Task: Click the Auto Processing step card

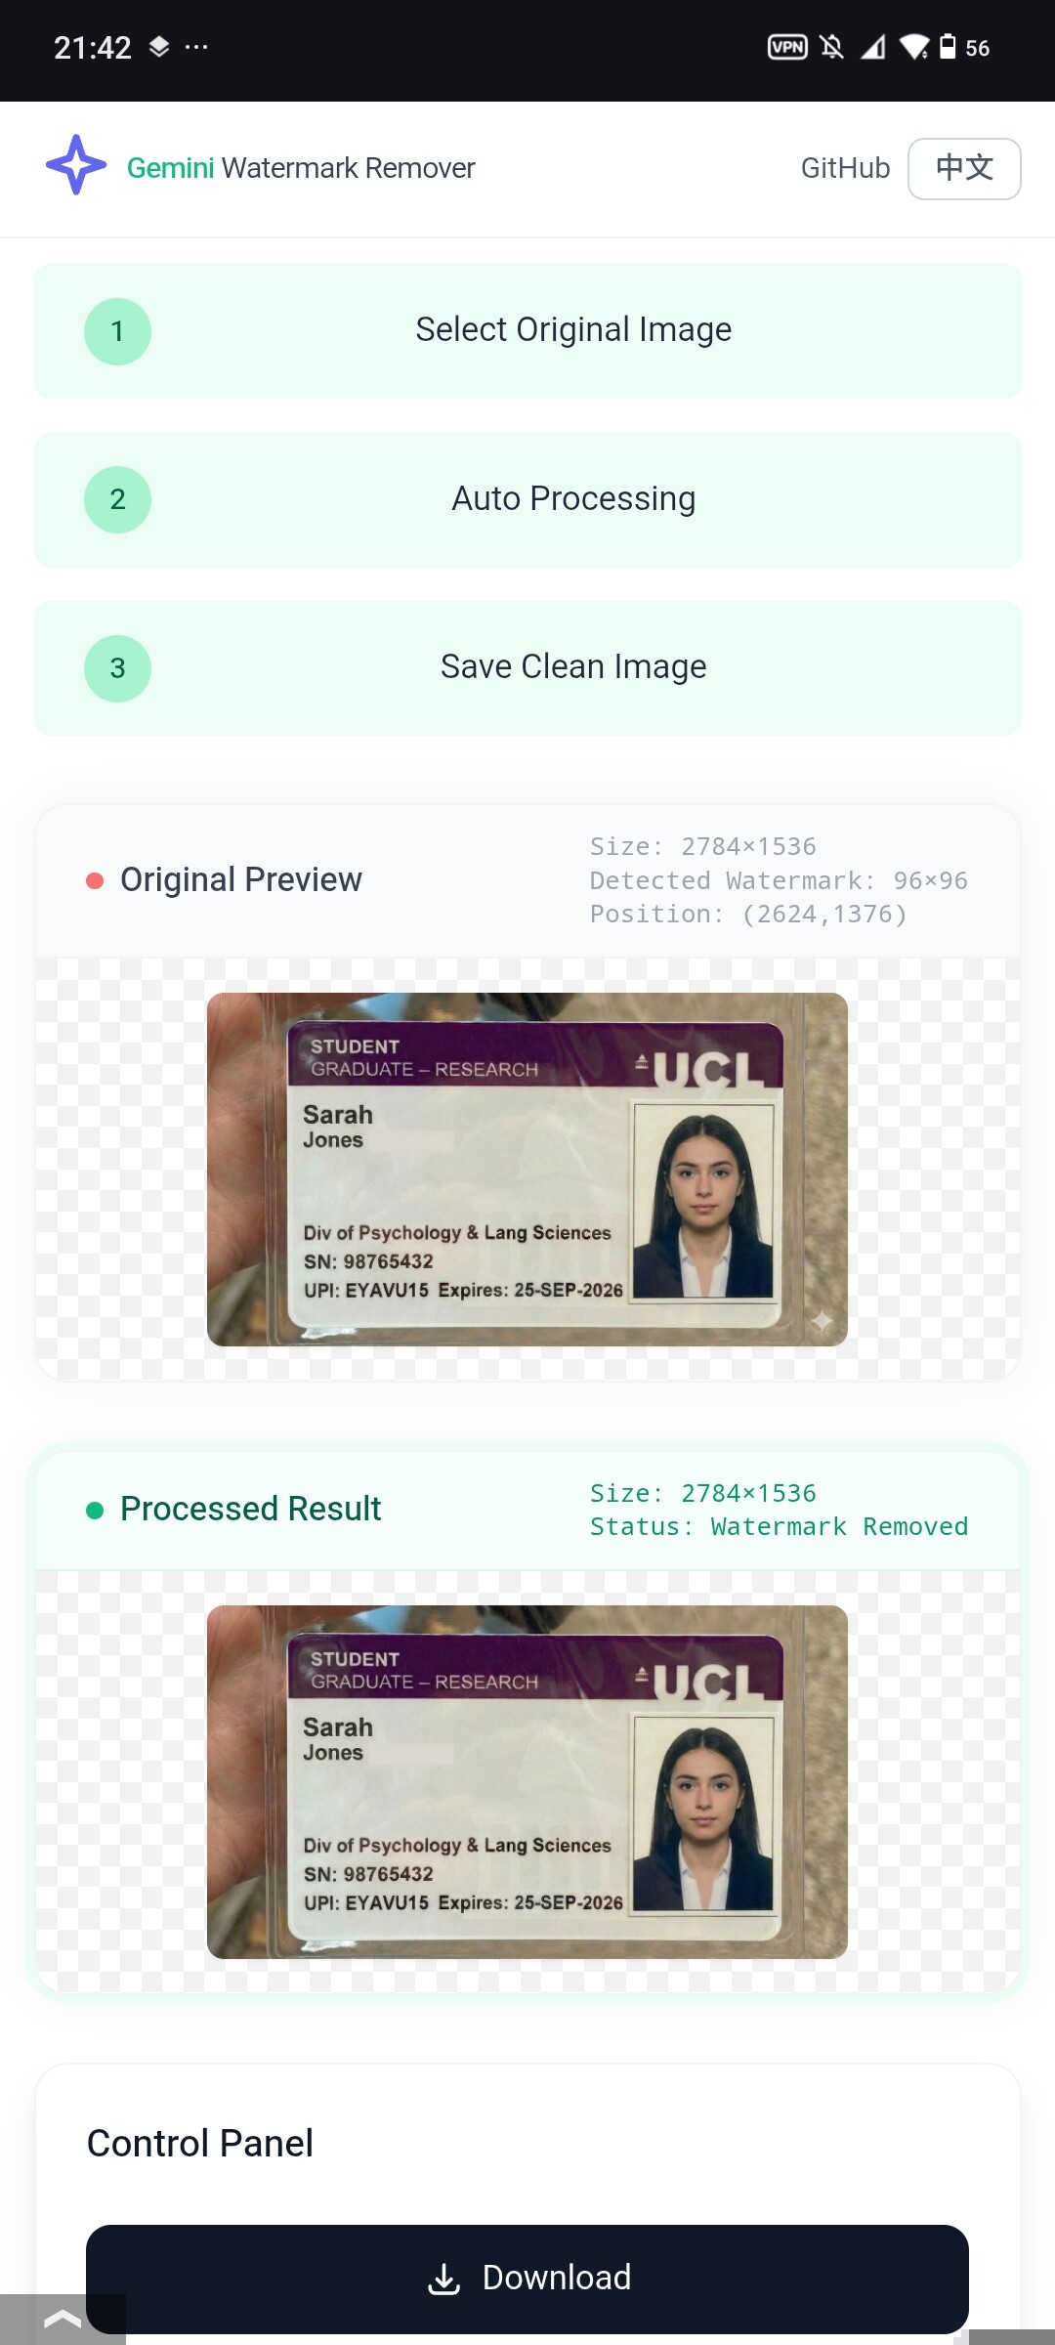Action: click(527, 499)
